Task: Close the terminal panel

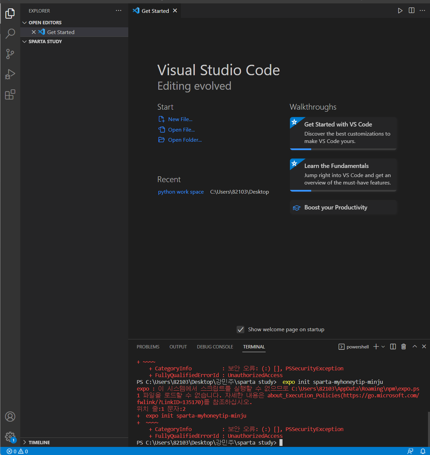Action: point(424,346)
